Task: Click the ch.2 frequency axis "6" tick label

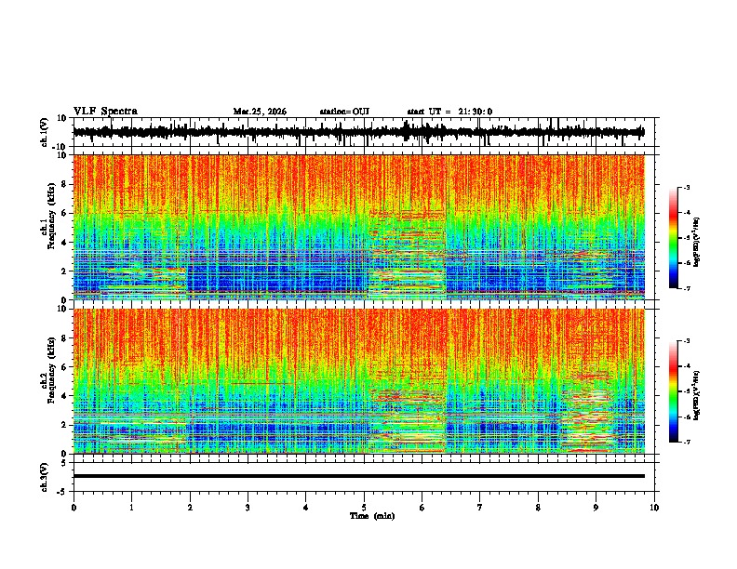Action: [64, 367]
